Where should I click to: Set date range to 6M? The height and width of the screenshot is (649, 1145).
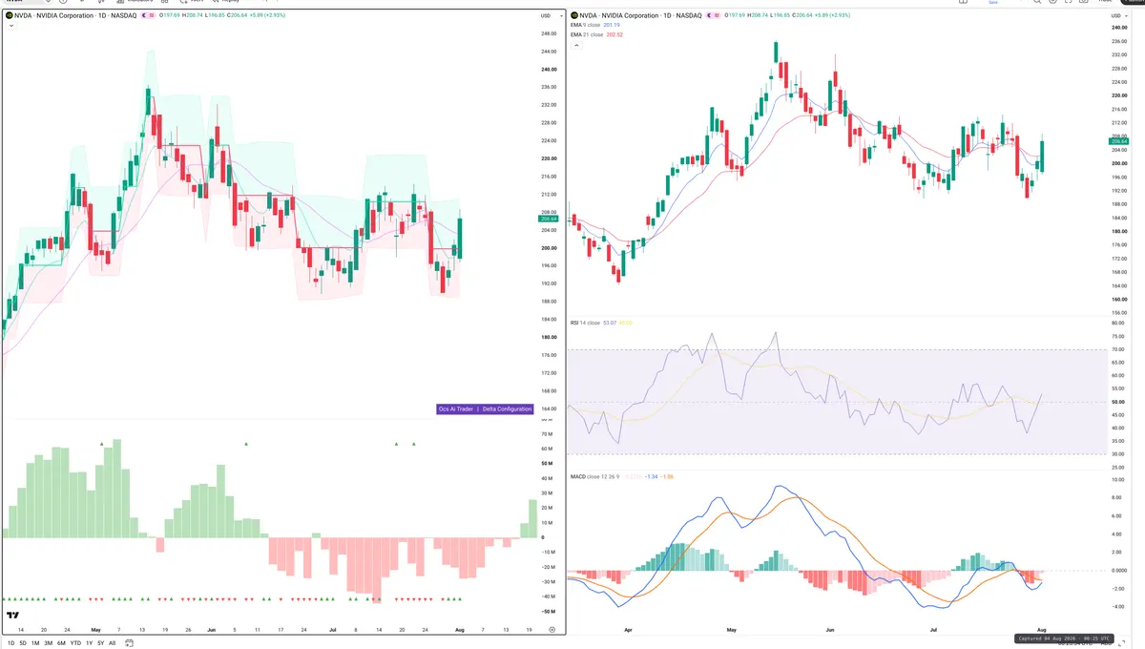click(x=61, y=643)
